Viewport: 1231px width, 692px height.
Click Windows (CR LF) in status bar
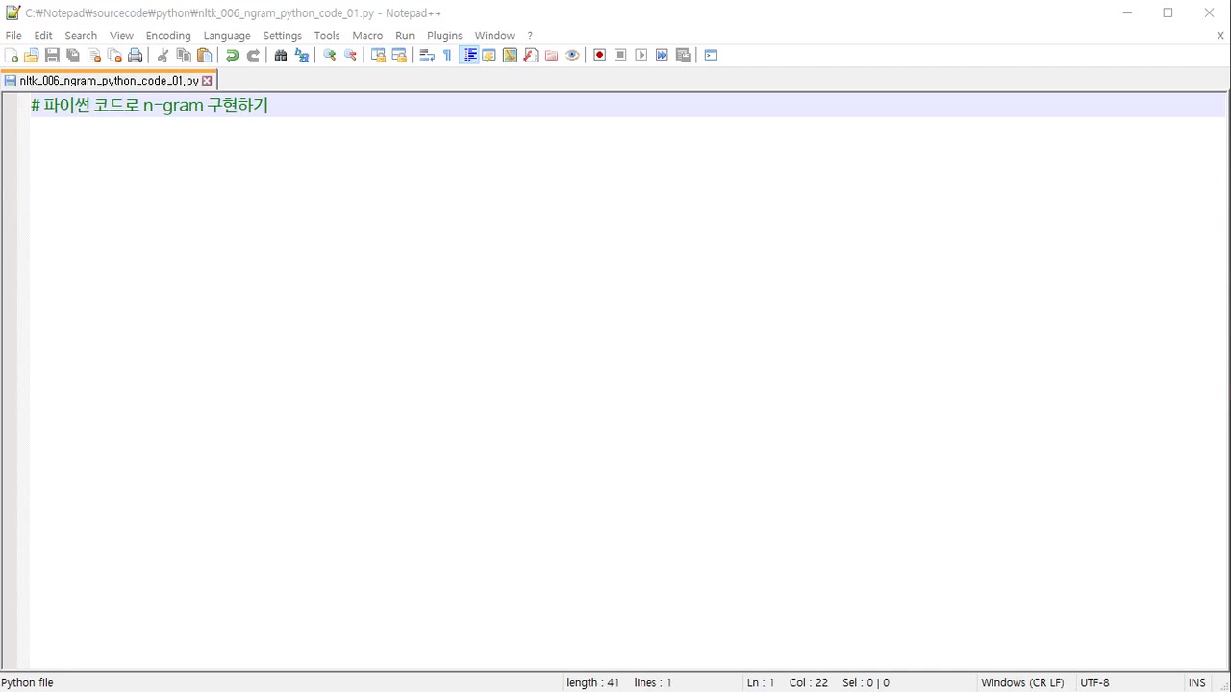(1022, 682)
